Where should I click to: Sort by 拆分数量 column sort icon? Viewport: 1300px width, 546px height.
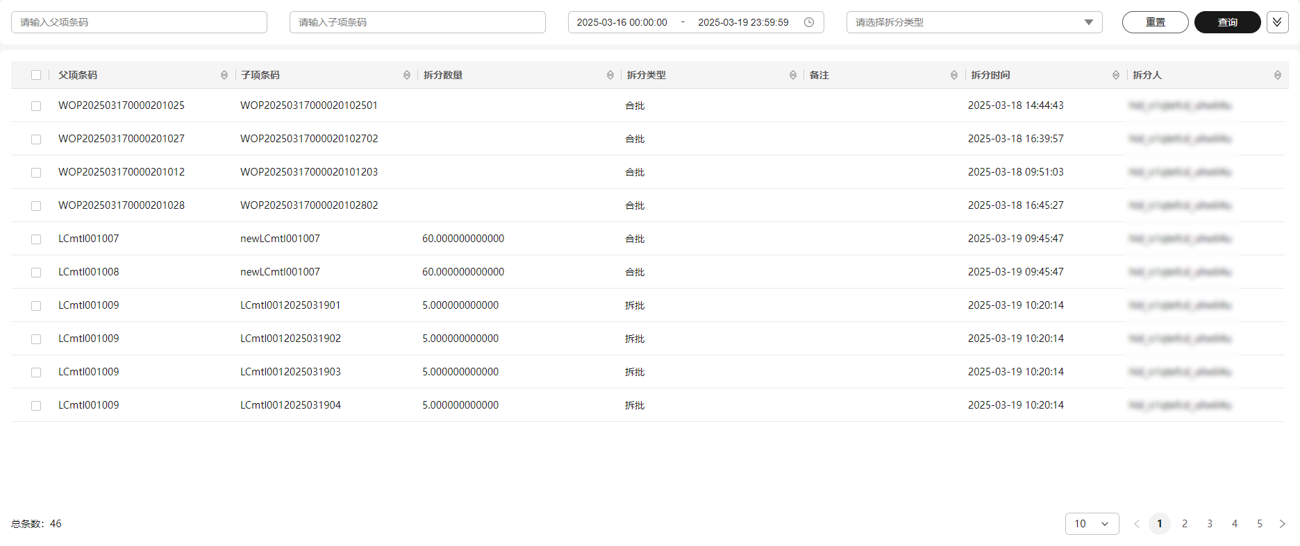pyautogui.click(x=610, y=75)
